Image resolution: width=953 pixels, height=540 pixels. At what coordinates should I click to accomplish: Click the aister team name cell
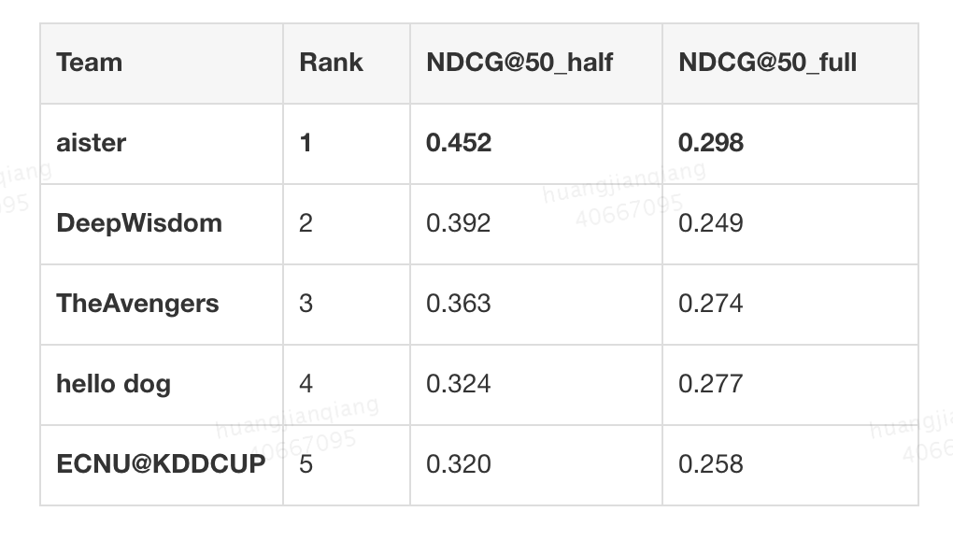pyautogui.click(x=92, y=143)
